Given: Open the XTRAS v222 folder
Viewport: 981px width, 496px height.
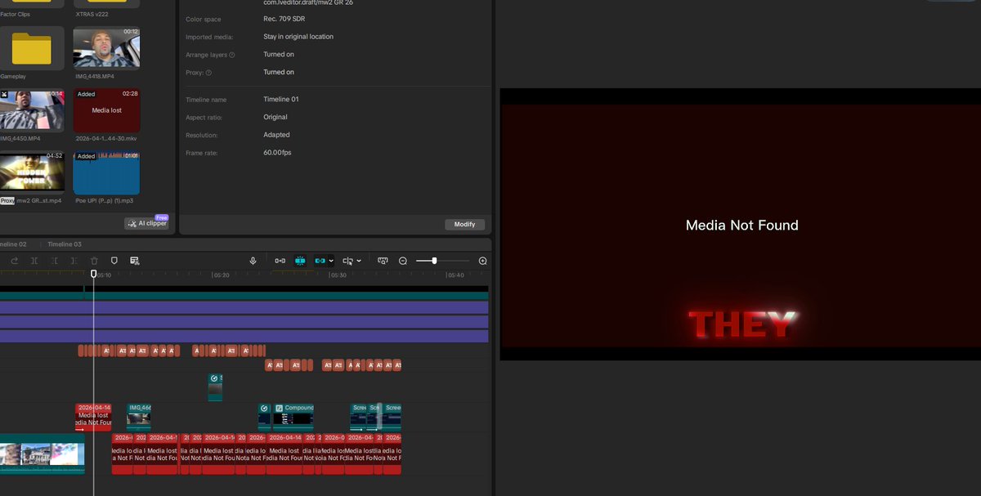Looking at the screenshot, I should [x=106, y=4].
